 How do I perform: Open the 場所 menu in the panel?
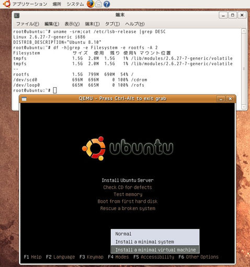57,4
